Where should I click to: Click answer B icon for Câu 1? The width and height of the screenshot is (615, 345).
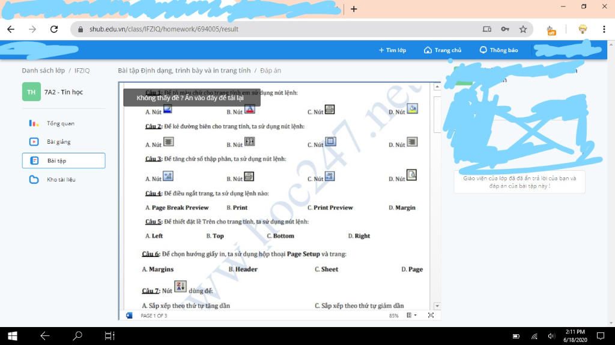click(x=250, y=109)
